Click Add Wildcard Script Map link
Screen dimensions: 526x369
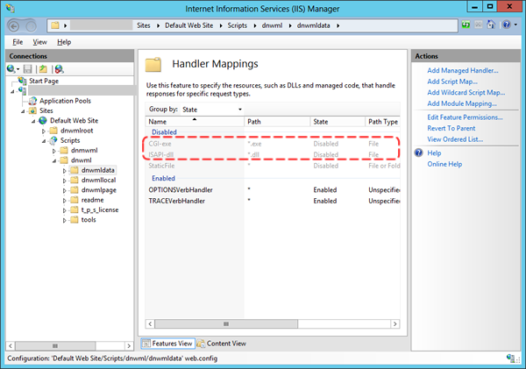[466, 93]
